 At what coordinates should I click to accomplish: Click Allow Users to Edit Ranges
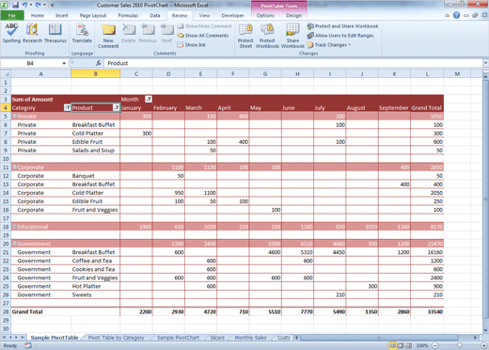[340, 36]
